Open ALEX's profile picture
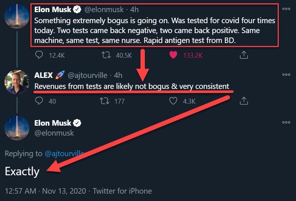The width and height of the screenshot is (296, 201). (17, 82)
